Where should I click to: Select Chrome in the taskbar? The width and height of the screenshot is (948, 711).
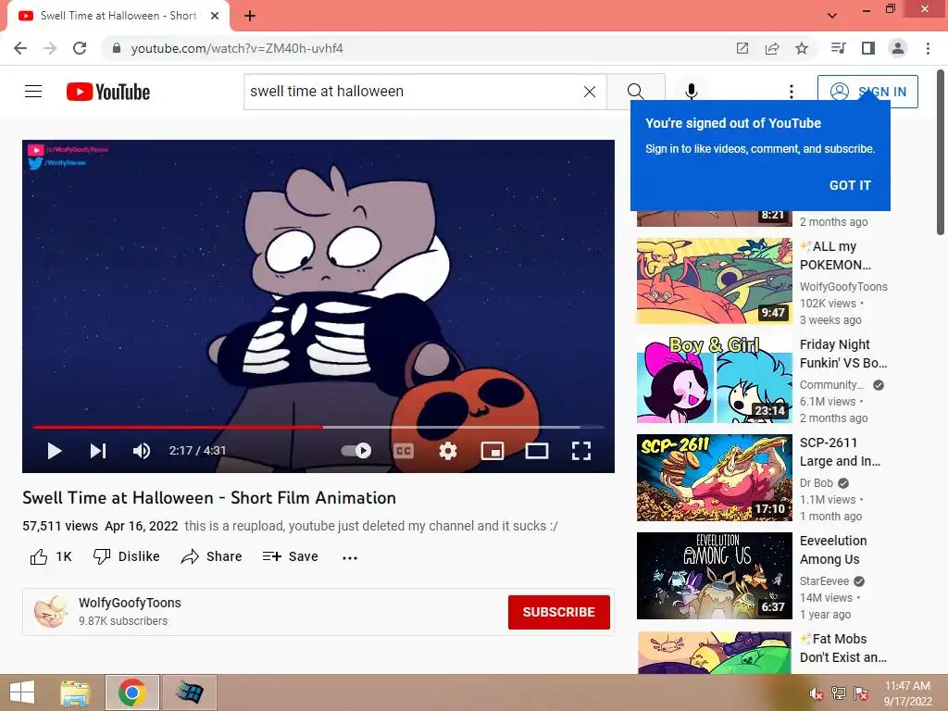pos(131,692)
